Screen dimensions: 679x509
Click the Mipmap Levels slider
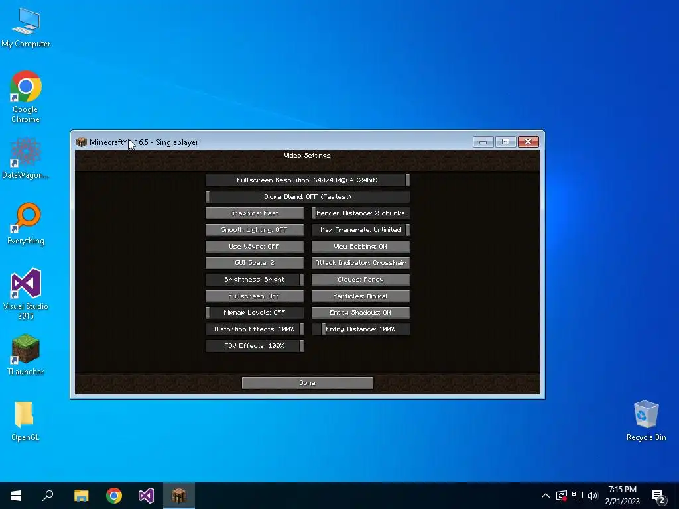pyautogui.click(x=254, y=313)
